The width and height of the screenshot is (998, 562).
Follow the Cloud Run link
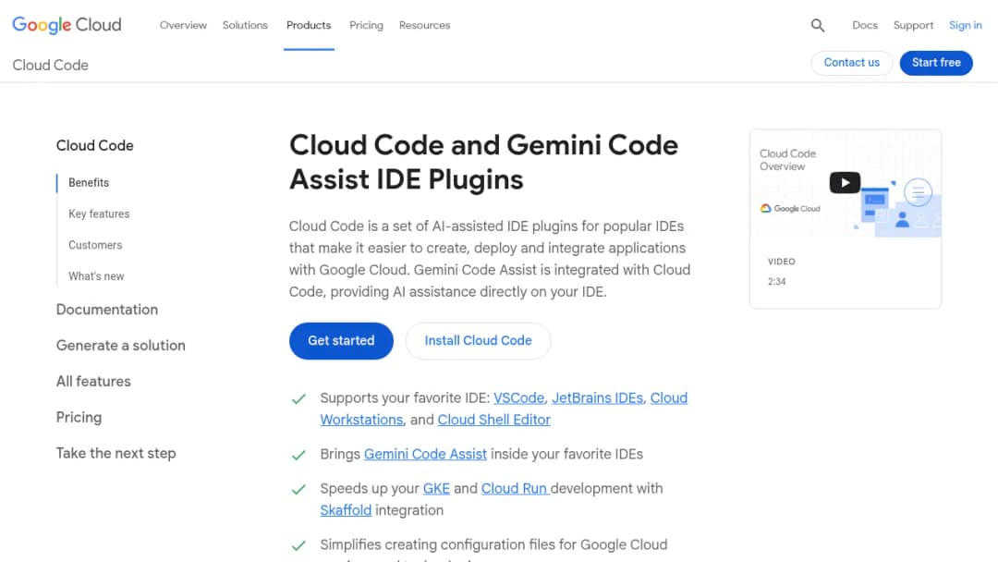click(x=515, y=489)
